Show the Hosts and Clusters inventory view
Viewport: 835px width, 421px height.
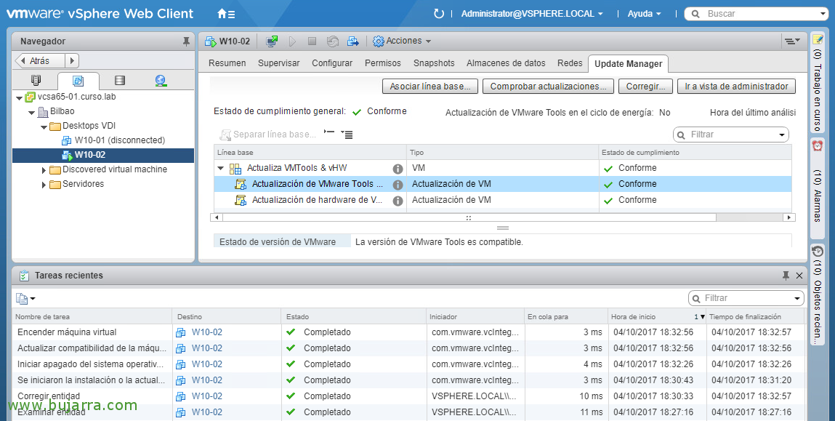click(x=36, y=81)
